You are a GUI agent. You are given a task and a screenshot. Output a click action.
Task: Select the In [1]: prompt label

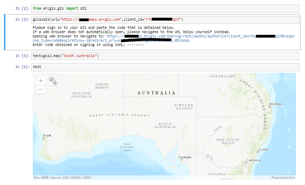pos(22,8)
